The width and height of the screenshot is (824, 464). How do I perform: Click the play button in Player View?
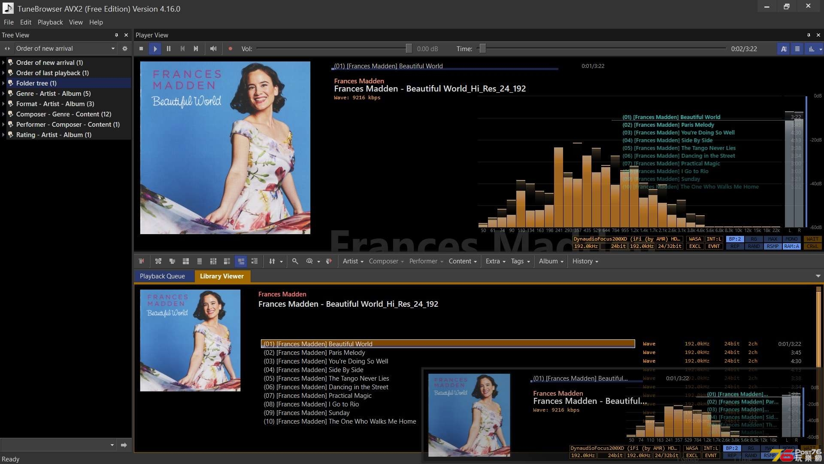(155, 49)
